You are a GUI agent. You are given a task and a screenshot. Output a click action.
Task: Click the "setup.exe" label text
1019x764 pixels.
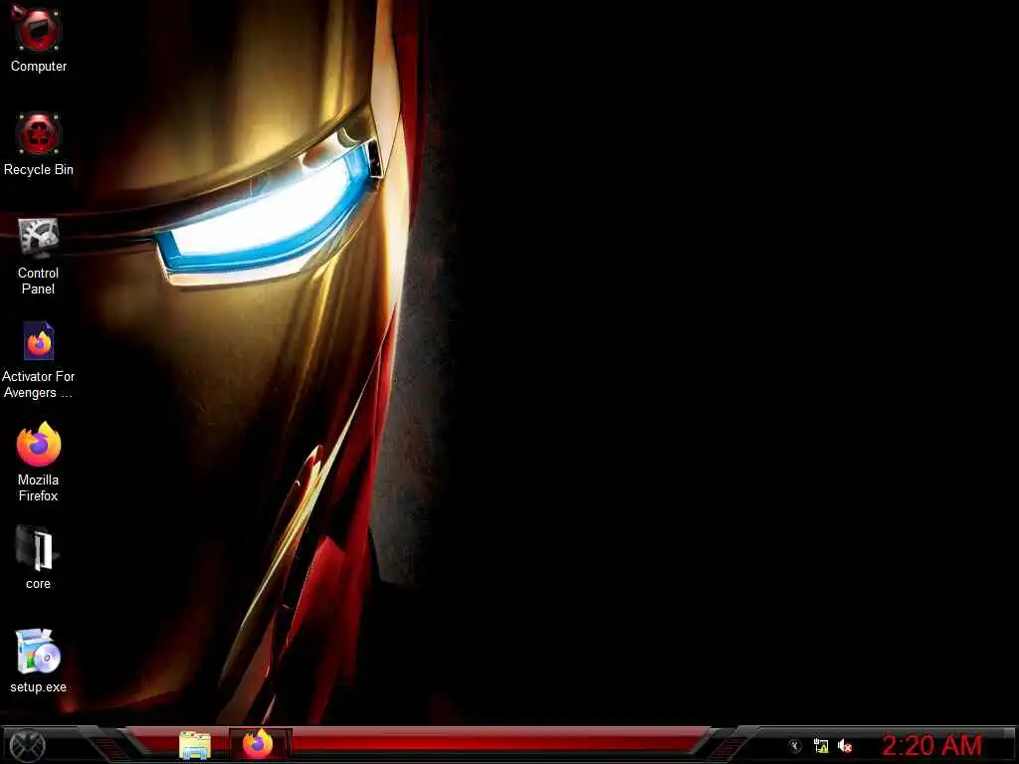[x=39, y=686]
